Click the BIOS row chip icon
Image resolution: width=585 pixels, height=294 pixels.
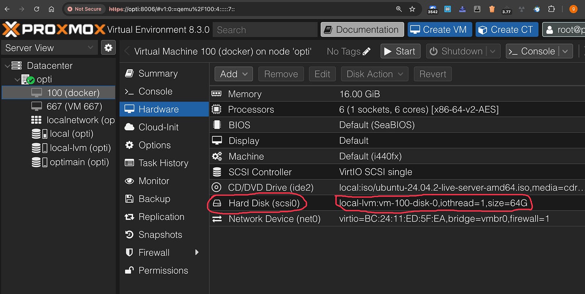coord(217,125)
